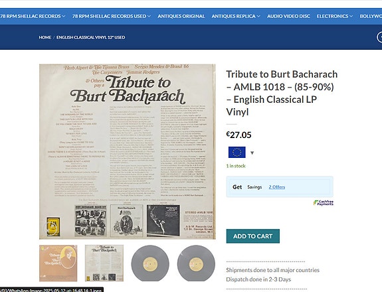Select the back cover thumbnail

[104, 263]
